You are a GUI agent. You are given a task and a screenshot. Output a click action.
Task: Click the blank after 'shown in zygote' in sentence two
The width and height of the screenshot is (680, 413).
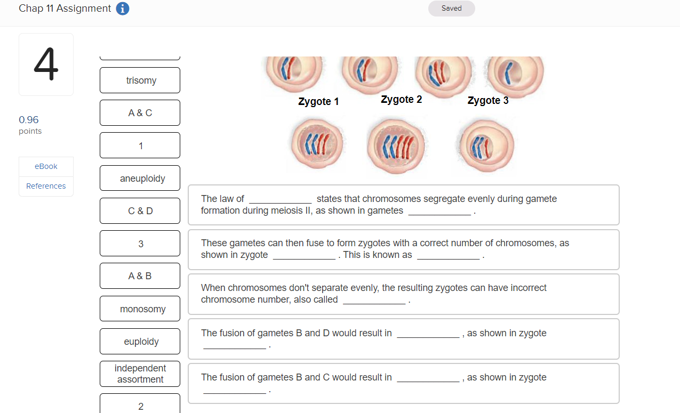pyautogui.click(x=304, y=255)
